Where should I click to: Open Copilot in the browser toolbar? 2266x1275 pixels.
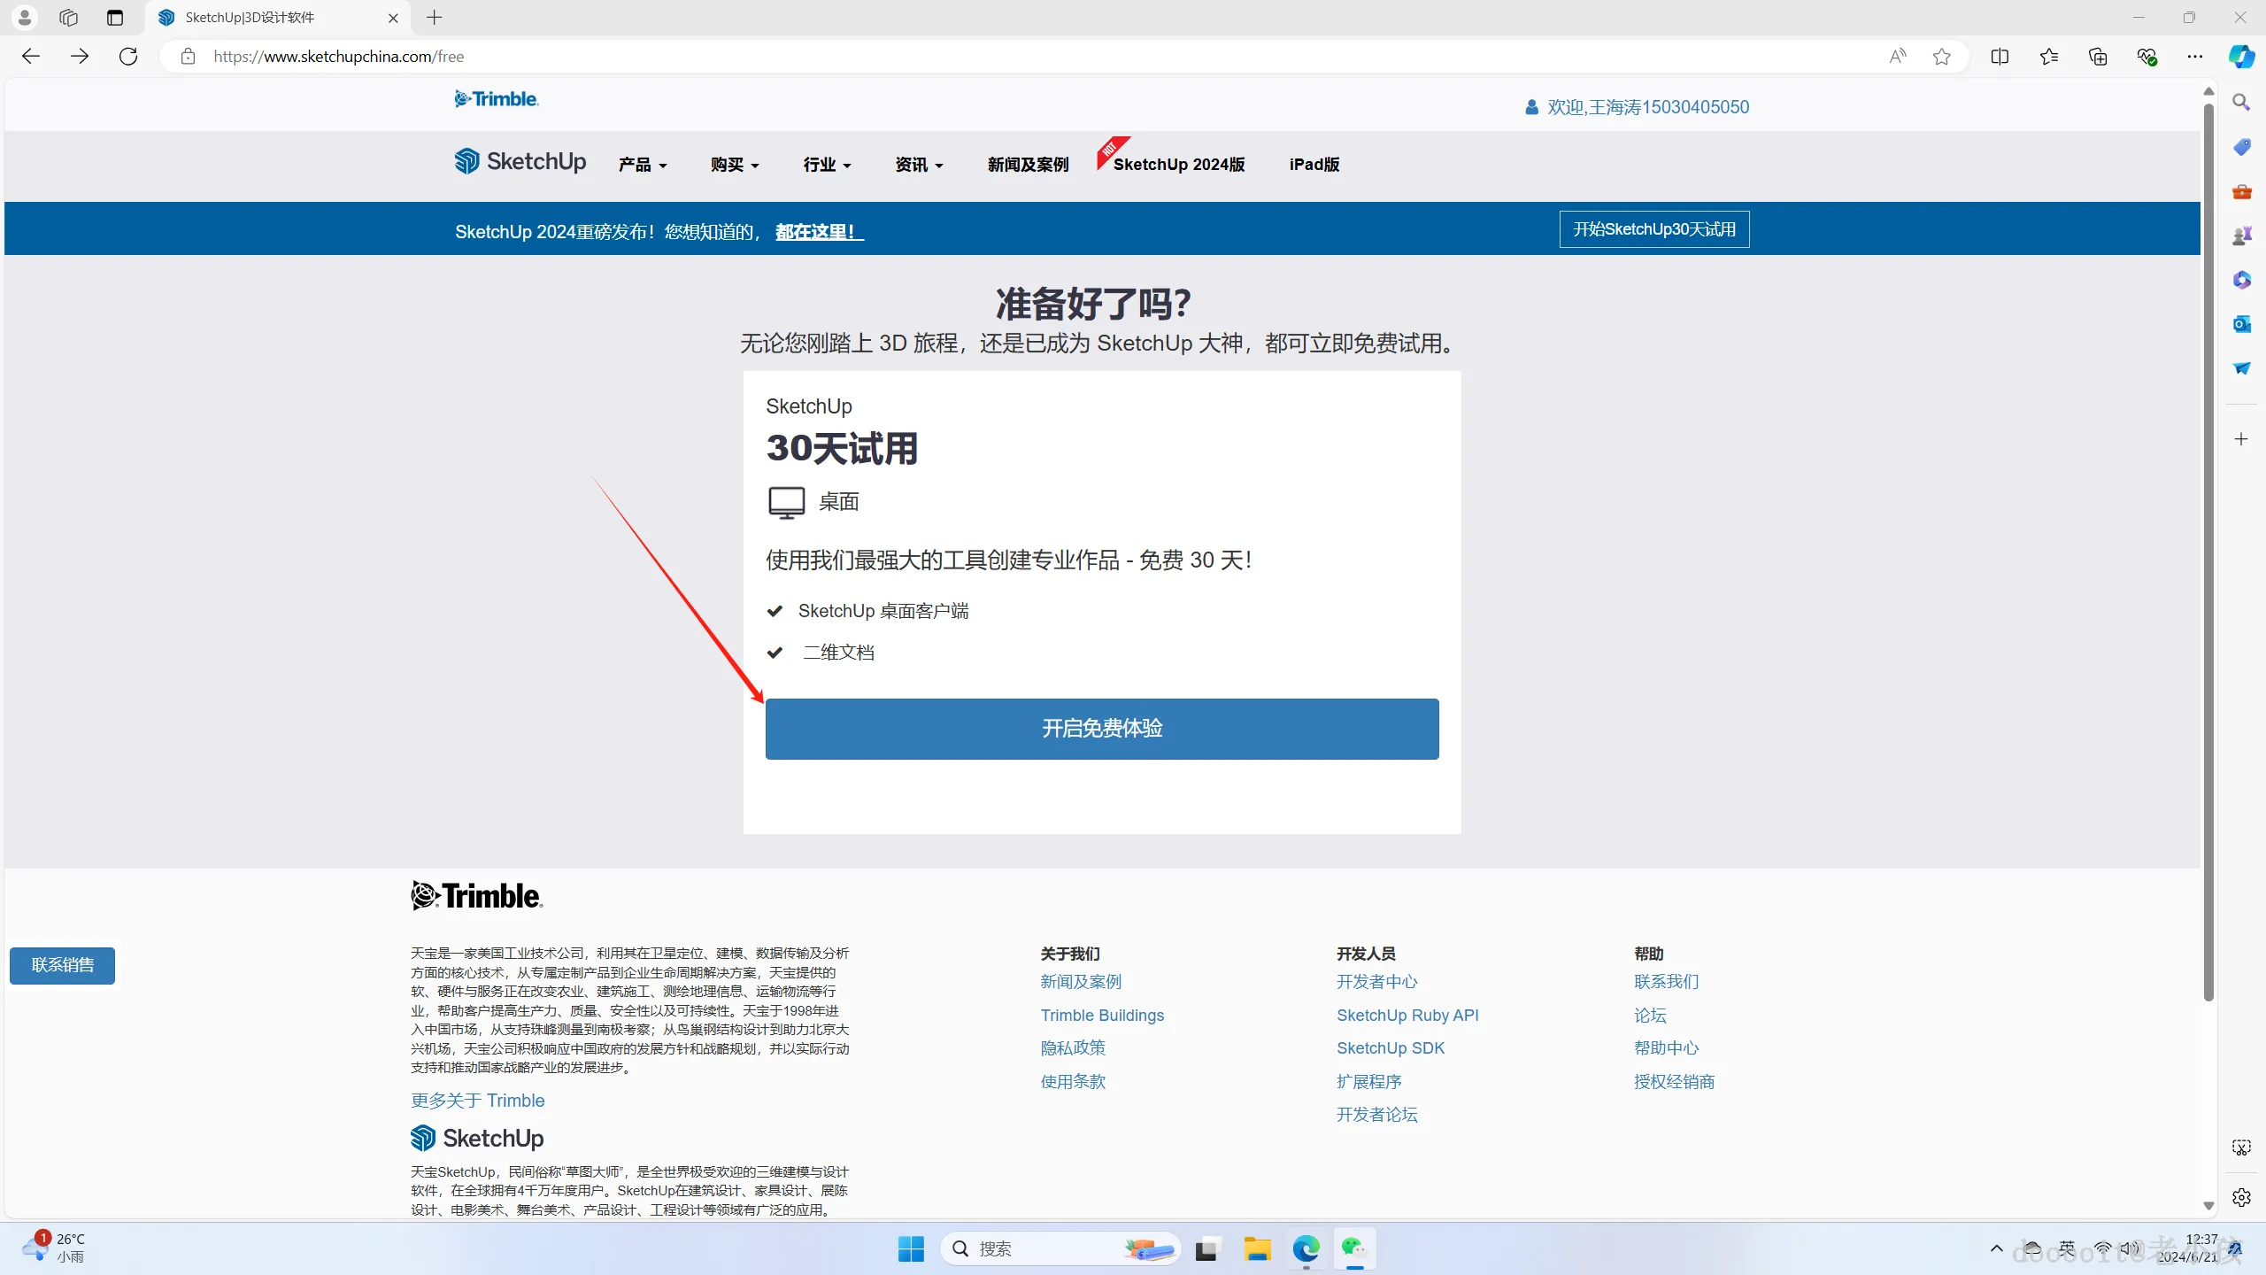point(2242,56)
